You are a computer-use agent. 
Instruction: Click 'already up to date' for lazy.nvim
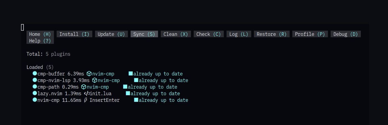pyautogui.click(x=155, y=94)
